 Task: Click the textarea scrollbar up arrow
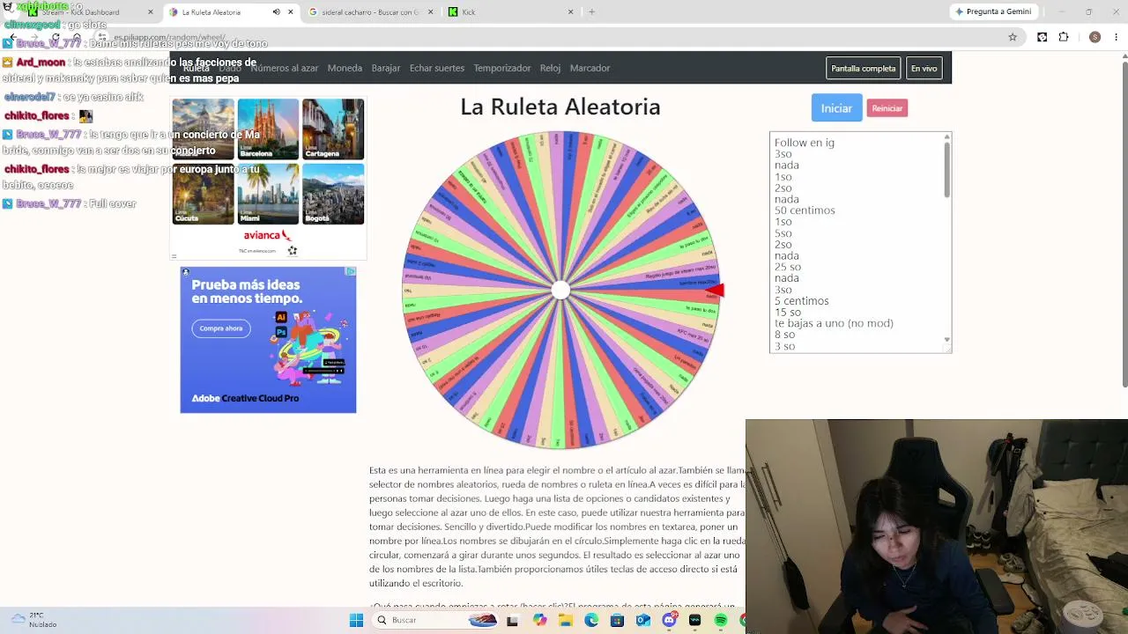[x=947, y=137]
